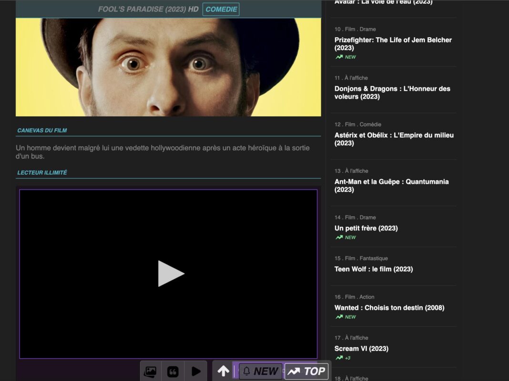This screenshot has height=381, width=509.
Task: Click the up arrow back-to-top icon
Action: (223, 371)
